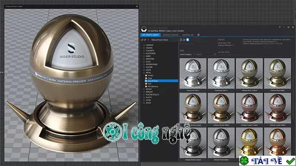Click the search magnifier icon
Viewport: 296px width, 166px height.
click(x=215, y=54)
